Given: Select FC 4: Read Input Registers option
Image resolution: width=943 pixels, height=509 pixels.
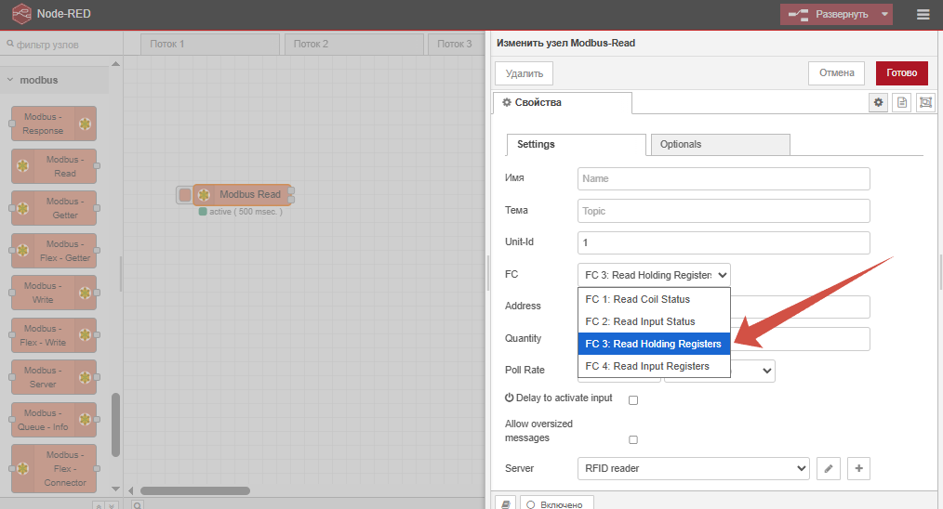Looking at the screenshot, I should [647, 366].
